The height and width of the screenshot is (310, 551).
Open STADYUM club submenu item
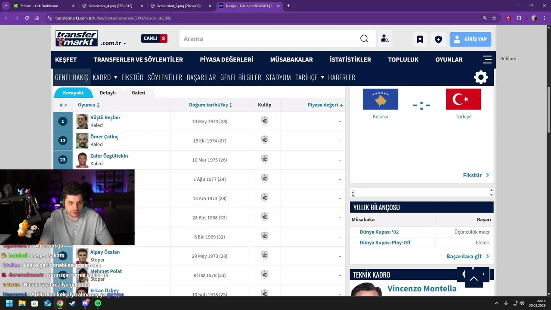pos(278,77)
